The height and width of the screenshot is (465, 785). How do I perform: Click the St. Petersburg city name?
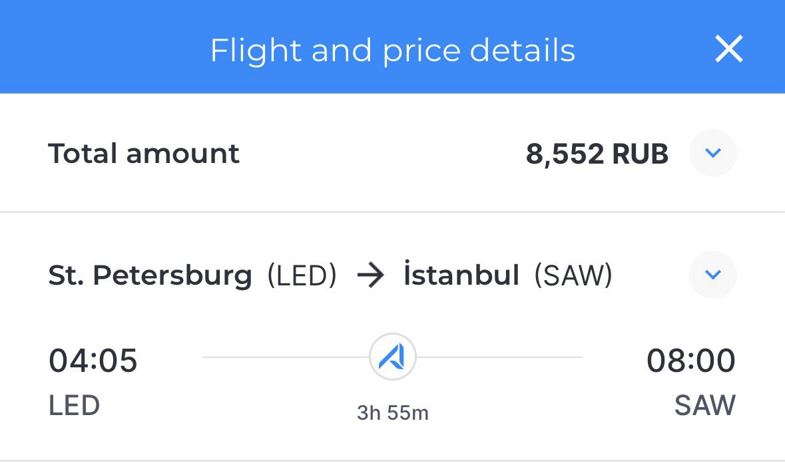pyautogui.click(x=150, y=275)
